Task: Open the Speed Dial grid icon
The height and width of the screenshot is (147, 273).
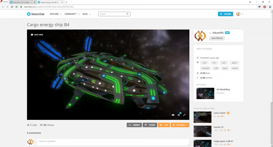Action: [16, 7]
